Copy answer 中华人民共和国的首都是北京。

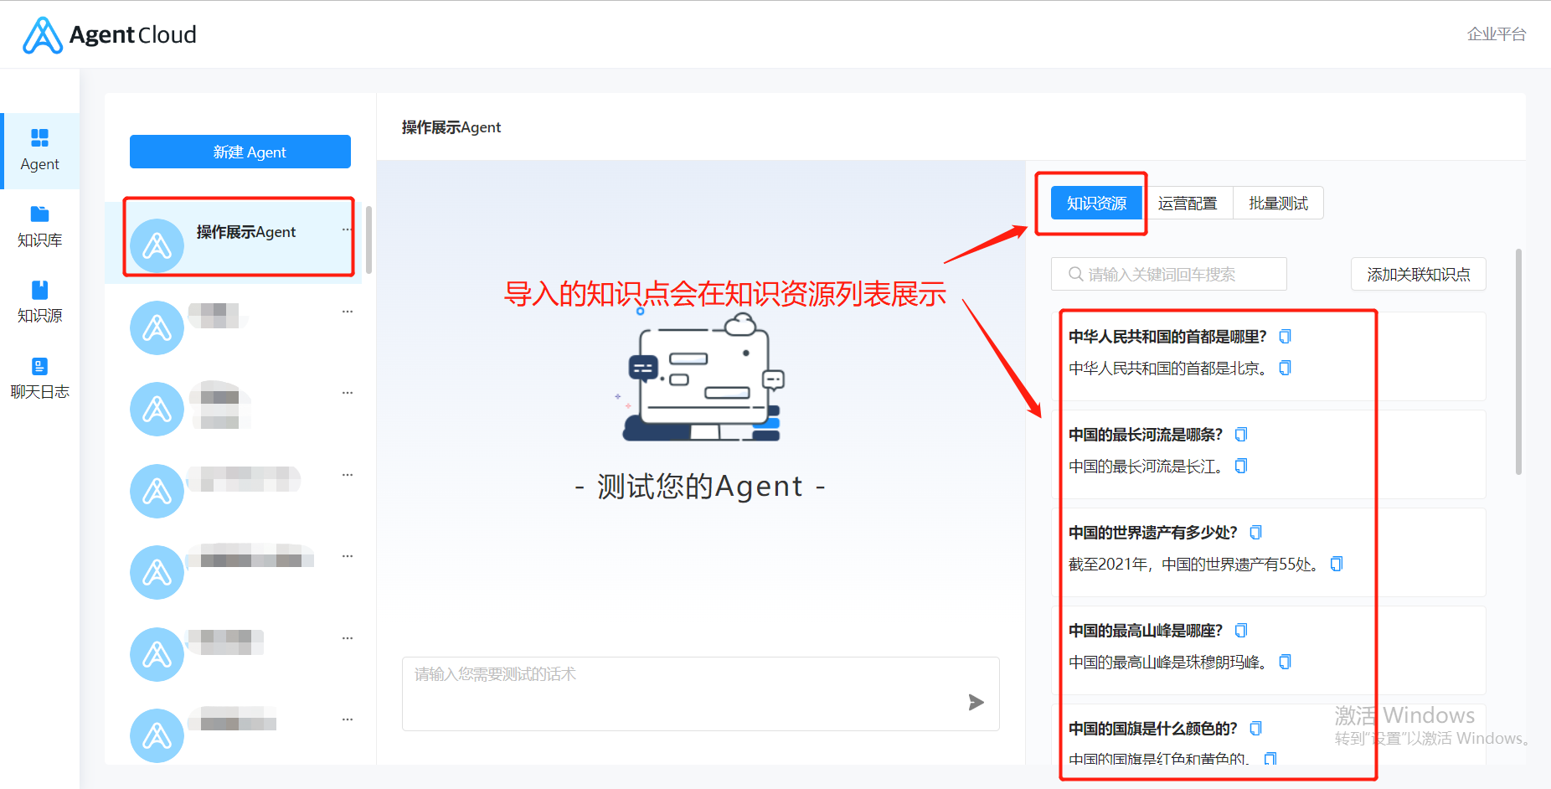tap(1285, 368)
